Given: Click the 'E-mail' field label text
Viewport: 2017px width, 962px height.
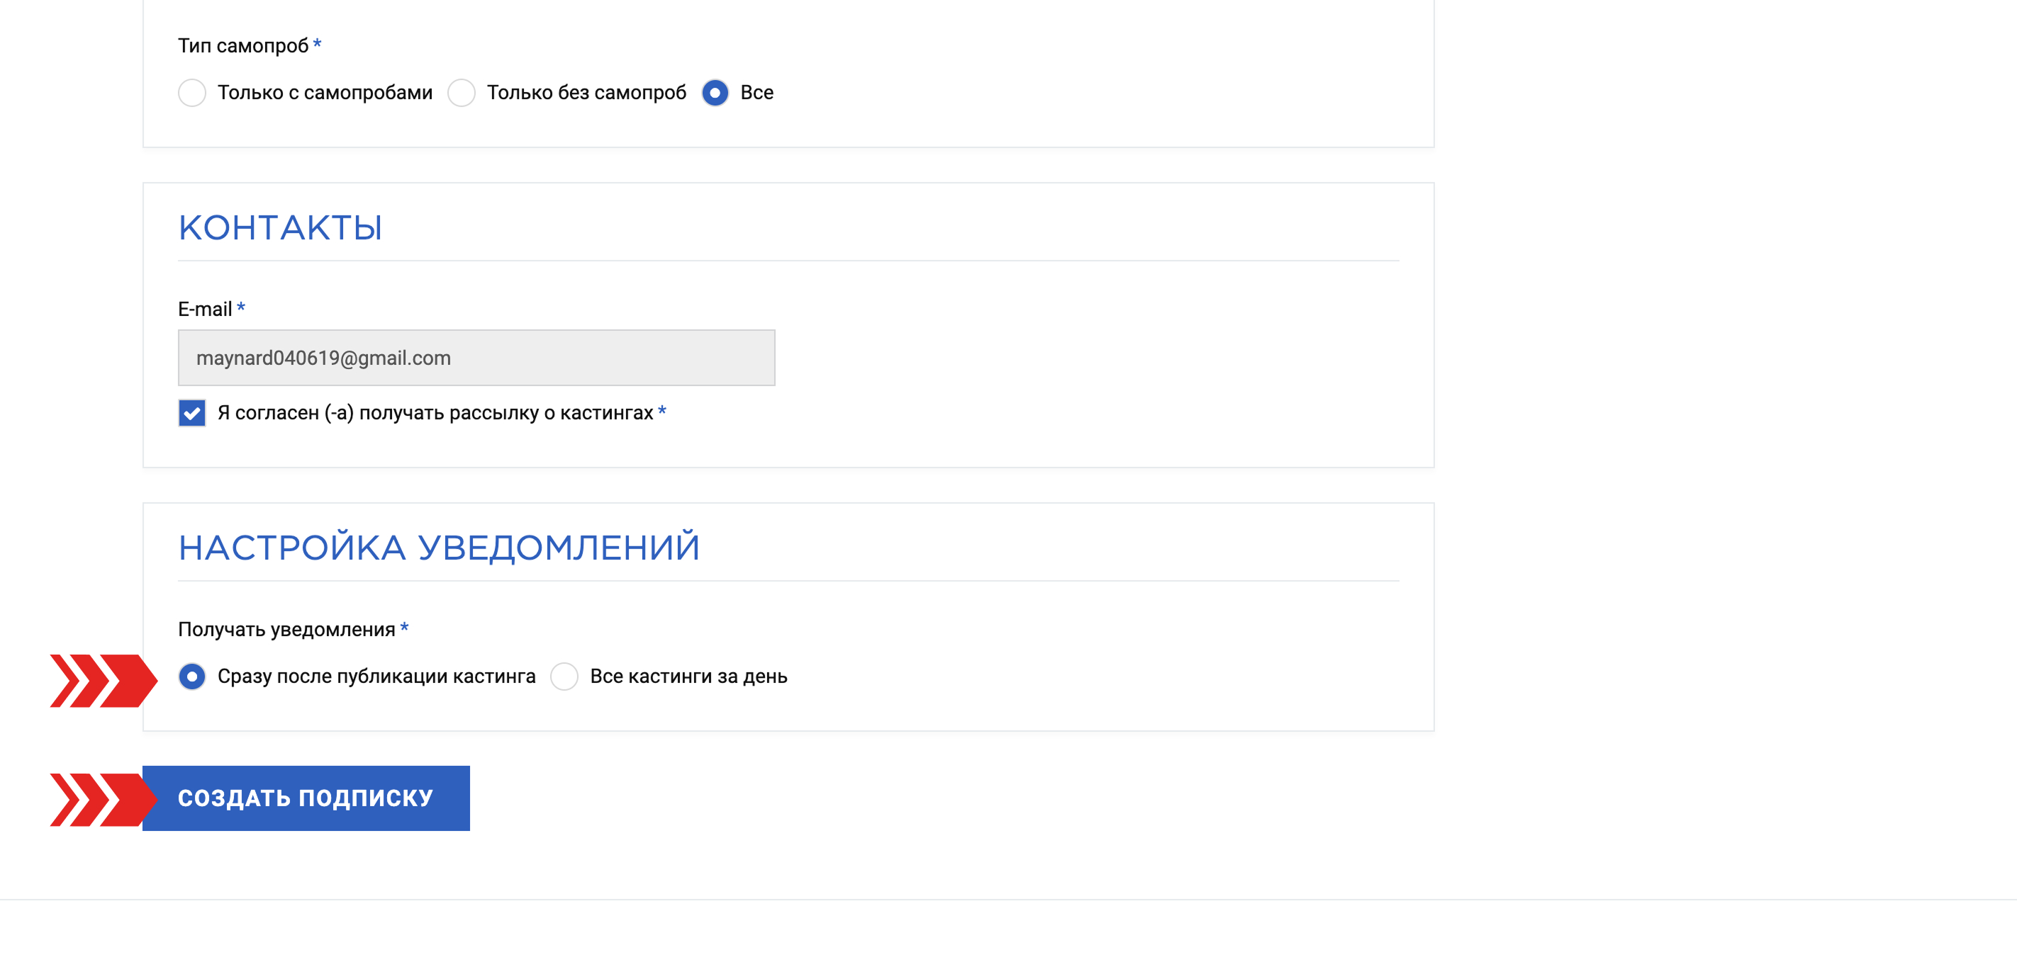Looking at the screenshot, I should pyautogui.click(x=204, y=310).
